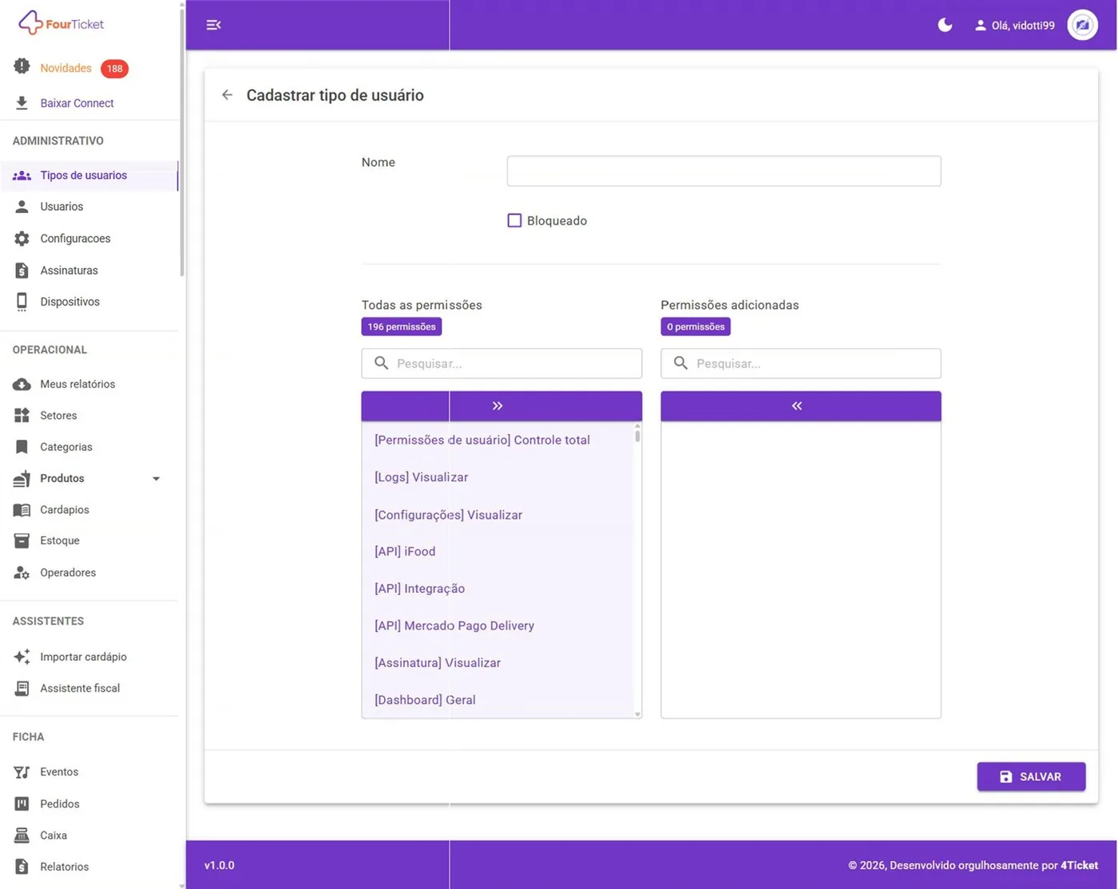1118x889 pixels.
Task: Click the FourTicket logo
Action: [x=61, y=23]
